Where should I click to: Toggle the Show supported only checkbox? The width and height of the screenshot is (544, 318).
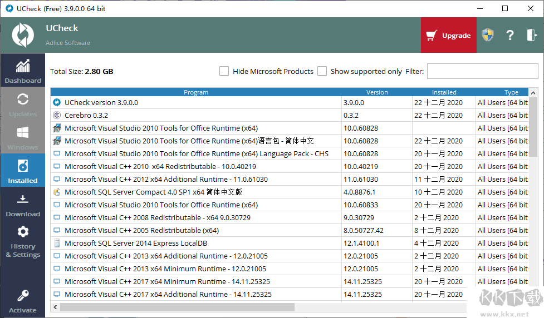click(322, 71)
